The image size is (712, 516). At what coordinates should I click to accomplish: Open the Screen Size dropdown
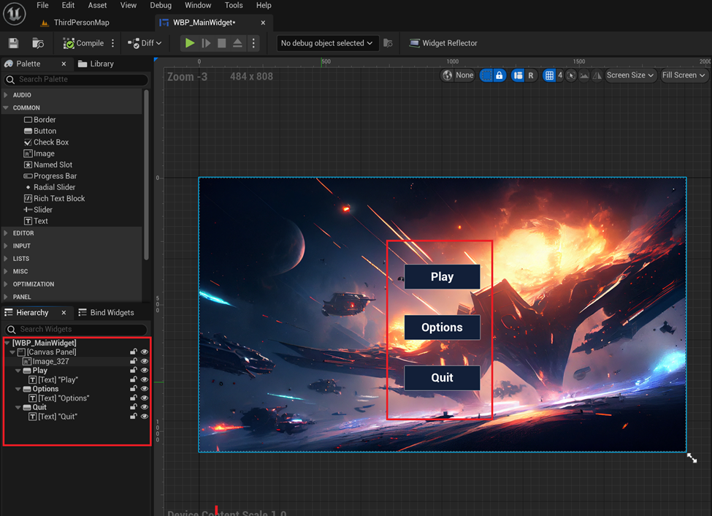coord(630,75)
